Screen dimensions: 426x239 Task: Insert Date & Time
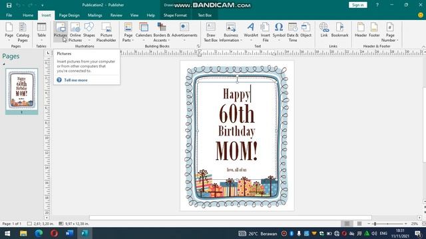293,32
